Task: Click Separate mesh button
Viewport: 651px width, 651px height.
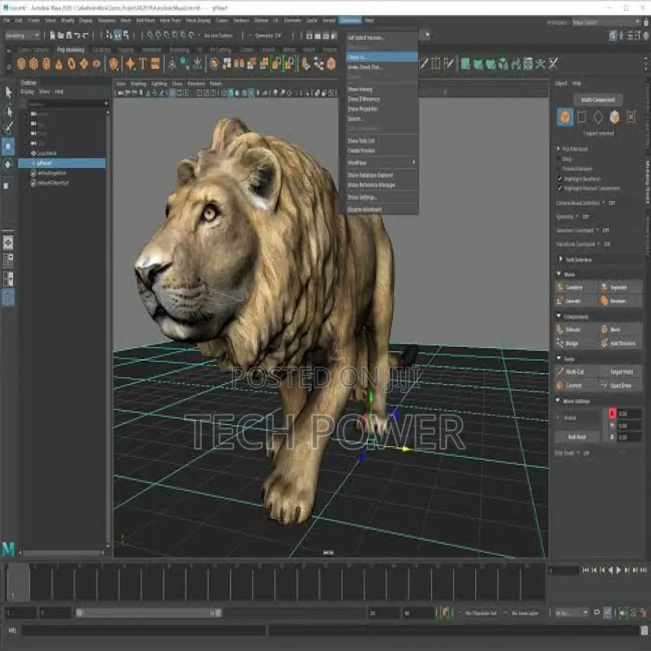Action: (x=620, y=287)
